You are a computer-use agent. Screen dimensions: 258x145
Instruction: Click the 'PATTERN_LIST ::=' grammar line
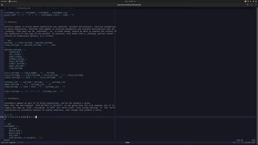pos(35,82)
